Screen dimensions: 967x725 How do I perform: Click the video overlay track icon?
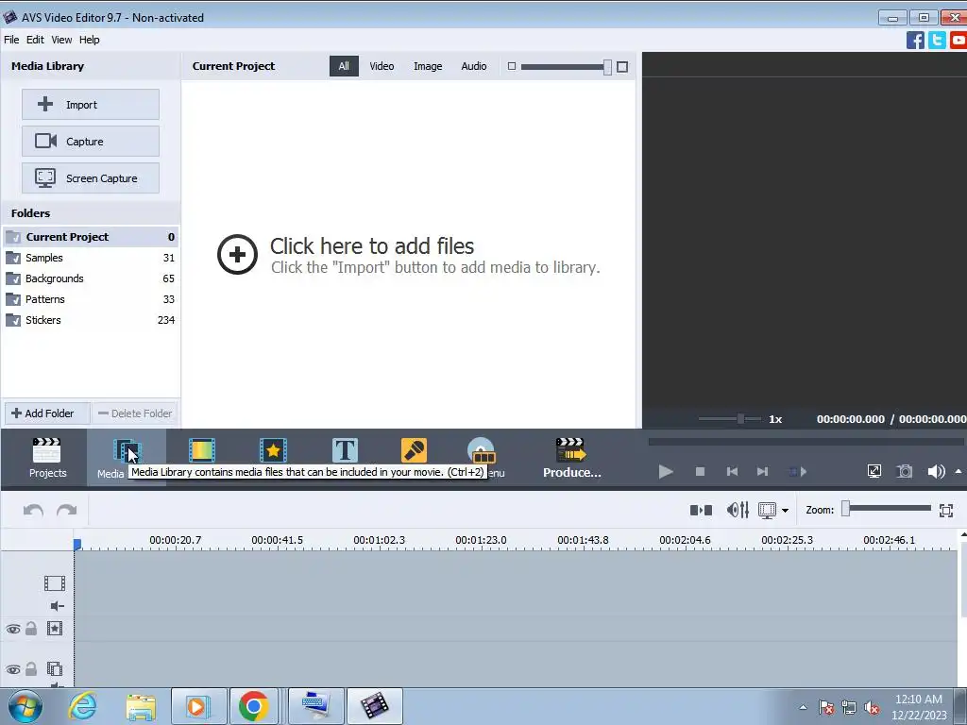click(x=54, y=669)
